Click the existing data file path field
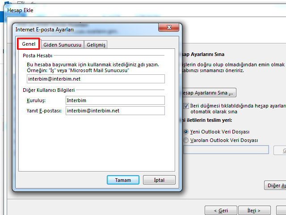Viewport: 286px width, 215px height. click(226, 150)
